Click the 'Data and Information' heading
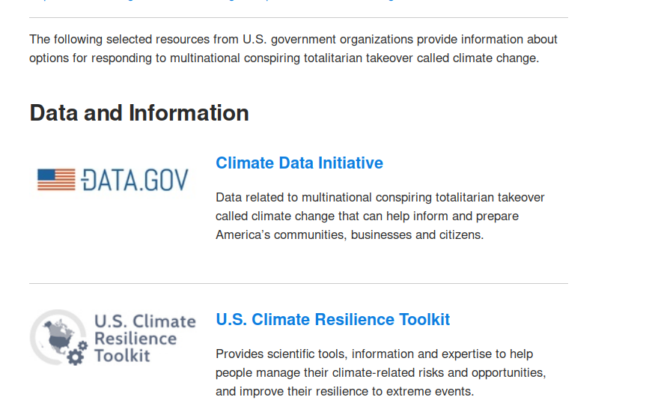The width and height of the screenshot is (646, 412). (139, 113)
